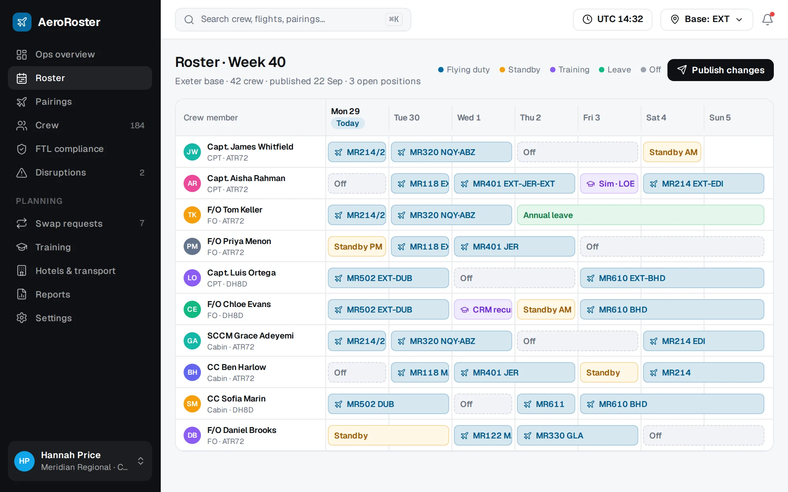Select Tom Keller's Annual leave block
Viewport: 788px width, 492px height.
tap(640, 215)
